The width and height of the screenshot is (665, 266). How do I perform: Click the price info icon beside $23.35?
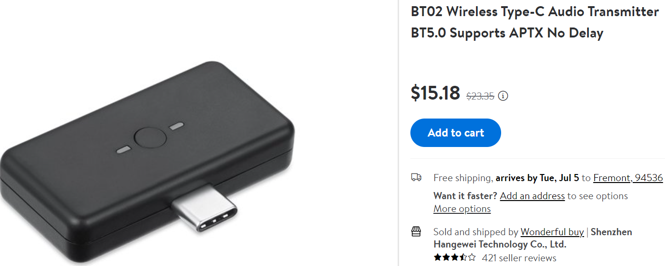[503, 96]
